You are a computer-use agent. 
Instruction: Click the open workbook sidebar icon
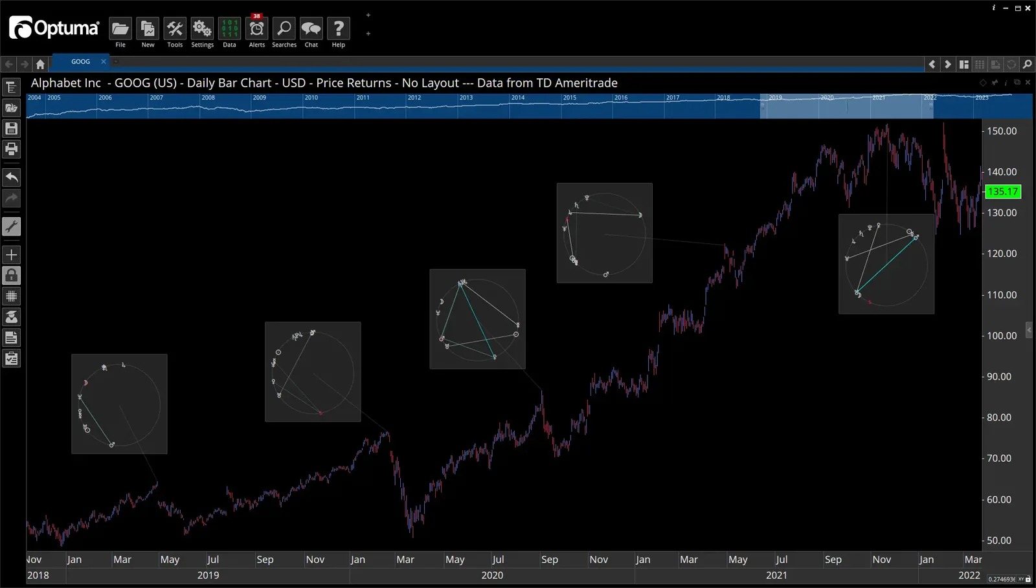point(11,108)
